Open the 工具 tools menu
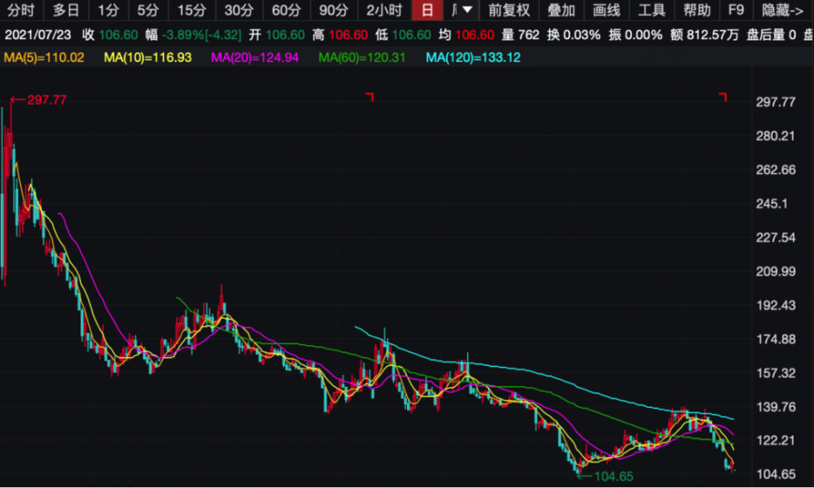 [651, 10]
